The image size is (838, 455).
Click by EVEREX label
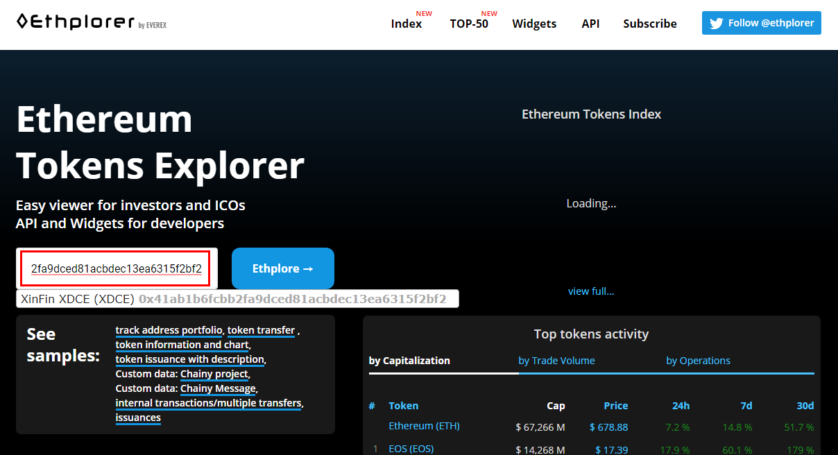click(153, 26)
